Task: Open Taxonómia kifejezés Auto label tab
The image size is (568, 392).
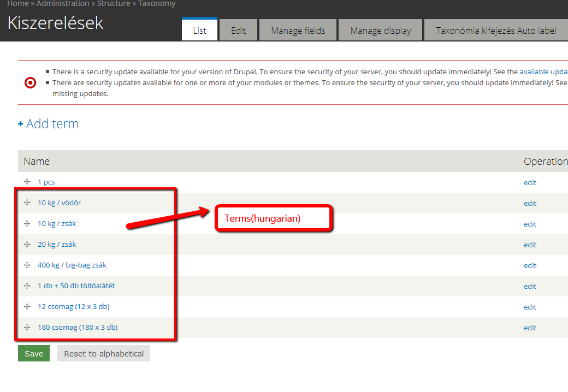Action: pos(495,31)
